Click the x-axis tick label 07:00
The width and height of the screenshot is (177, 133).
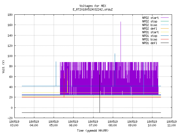[93, 125]
